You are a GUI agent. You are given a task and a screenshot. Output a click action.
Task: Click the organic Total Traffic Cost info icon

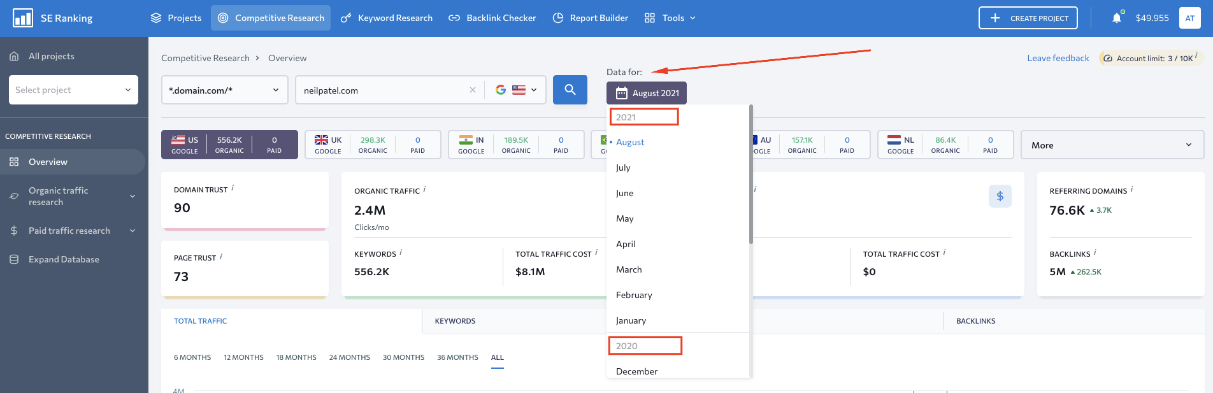[x=596, y=252]
